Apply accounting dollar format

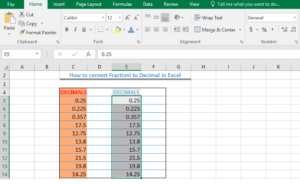pyautogui.click(x=251, y=29)
